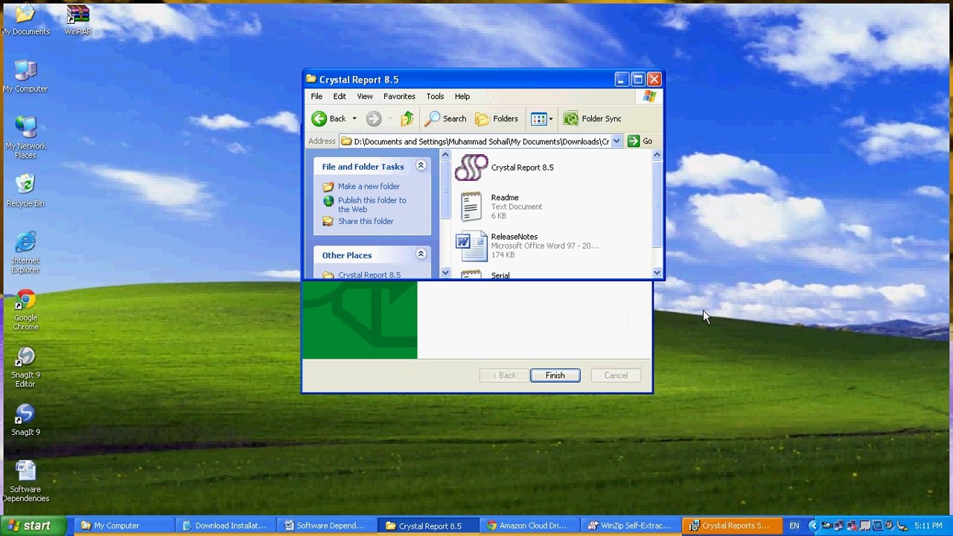This screenshot has width=953, height=536.
Task: Open the Back button history dropdown
Action: pyautogui.click(x=354, y=118)
